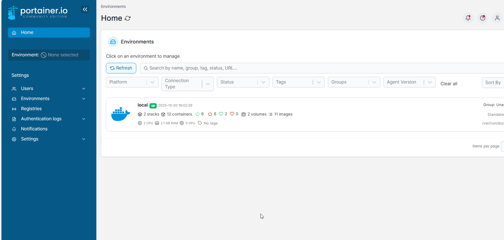Click the 11 images text
The height and width of the screenshot is (240, 504).
pos(283,114)
